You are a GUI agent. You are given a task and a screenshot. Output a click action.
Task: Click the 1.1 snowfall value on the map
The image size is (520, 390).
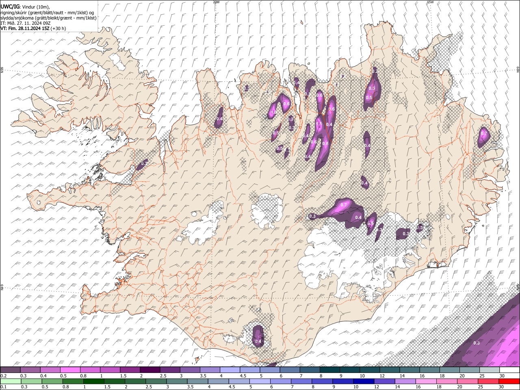[319, 125]
